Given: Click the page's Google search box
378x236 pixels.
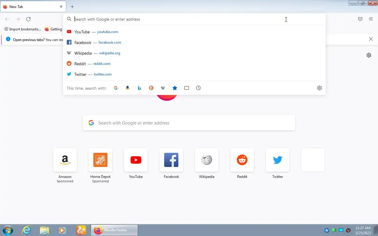Looking at the screenshot, I should (189, 123).
